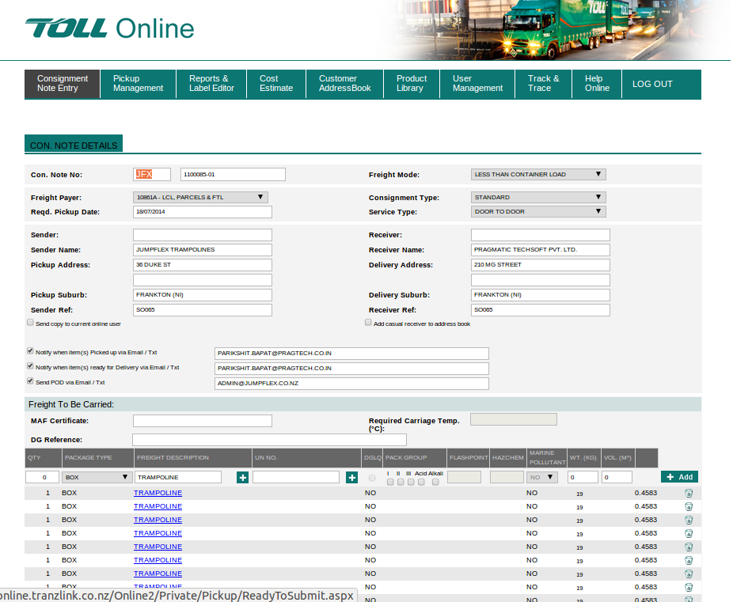This screenshot has height=602, width=752.
Task: Delete the seventh TRAMPOLINE row via trash icon
Action: pyautogui.click(x=689, y=574)
